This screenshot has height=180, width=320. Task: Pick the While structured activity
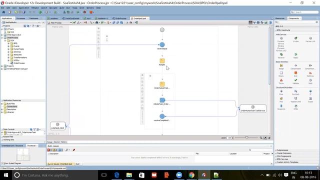pos(295,107)
